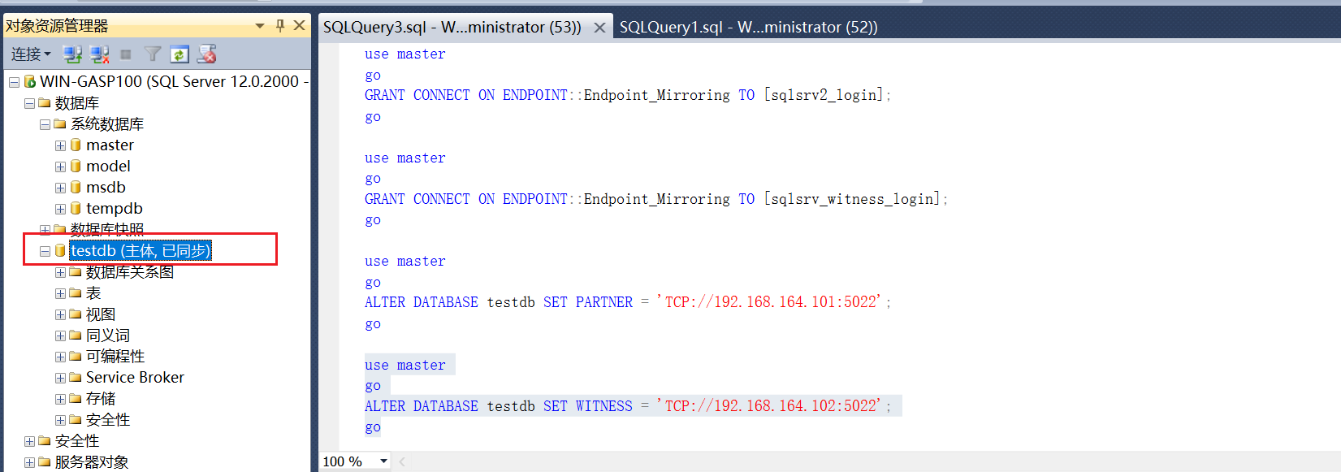The width and height of the screenshot is (1341, 472).
Task: Open the 连接 dropdown menu
Action: coord(31,54)
